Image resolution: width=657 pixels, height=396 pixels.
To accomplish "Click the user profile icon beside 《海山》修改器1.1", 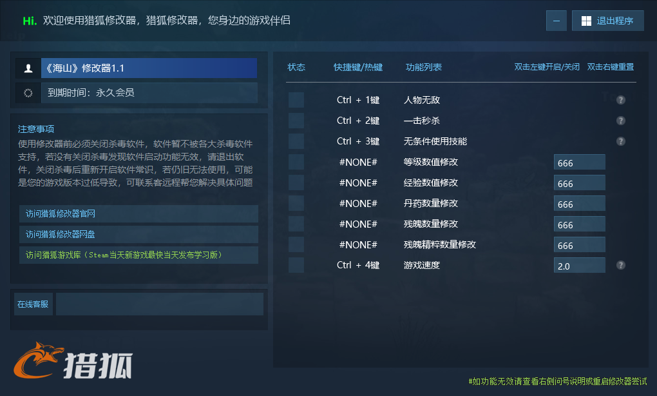I will click(28, 68).
